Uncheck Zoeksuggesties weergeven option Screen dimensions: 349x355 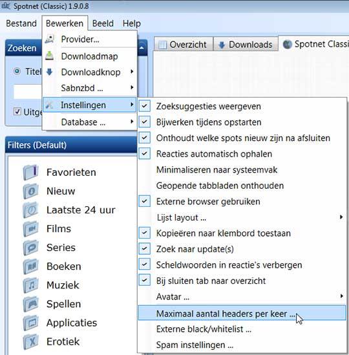click(x=144, y=106)
